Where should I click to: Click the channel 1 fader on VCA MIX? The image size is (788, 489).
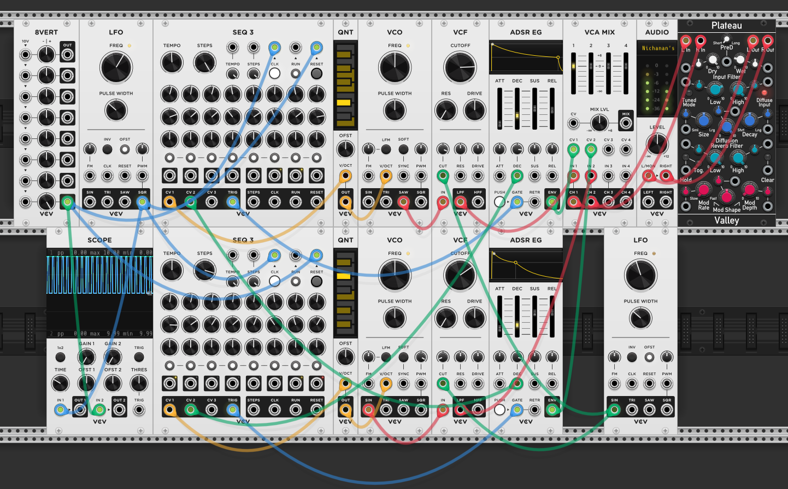point(573,74)
